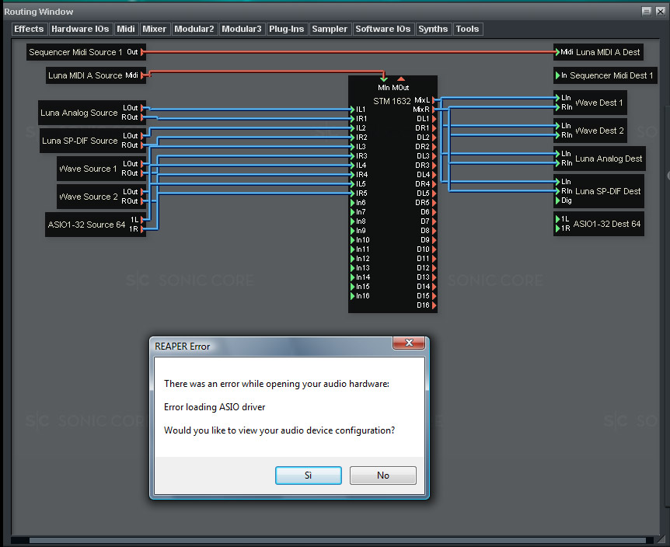Close the REAPER Error dialog
The height and width of the screenshot is (547, 670).
407,344
